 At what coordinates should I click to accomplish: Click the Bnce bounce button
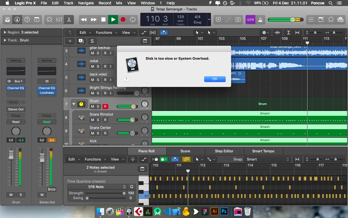pos(51,189)
